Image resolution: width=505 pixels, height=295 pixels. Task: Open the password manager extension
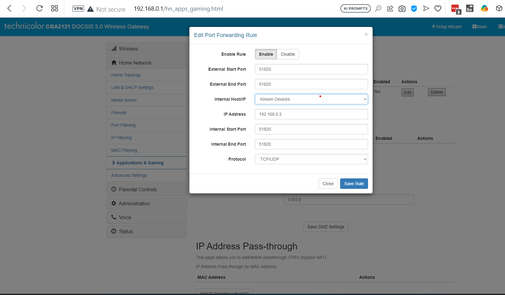coord(455,8)
